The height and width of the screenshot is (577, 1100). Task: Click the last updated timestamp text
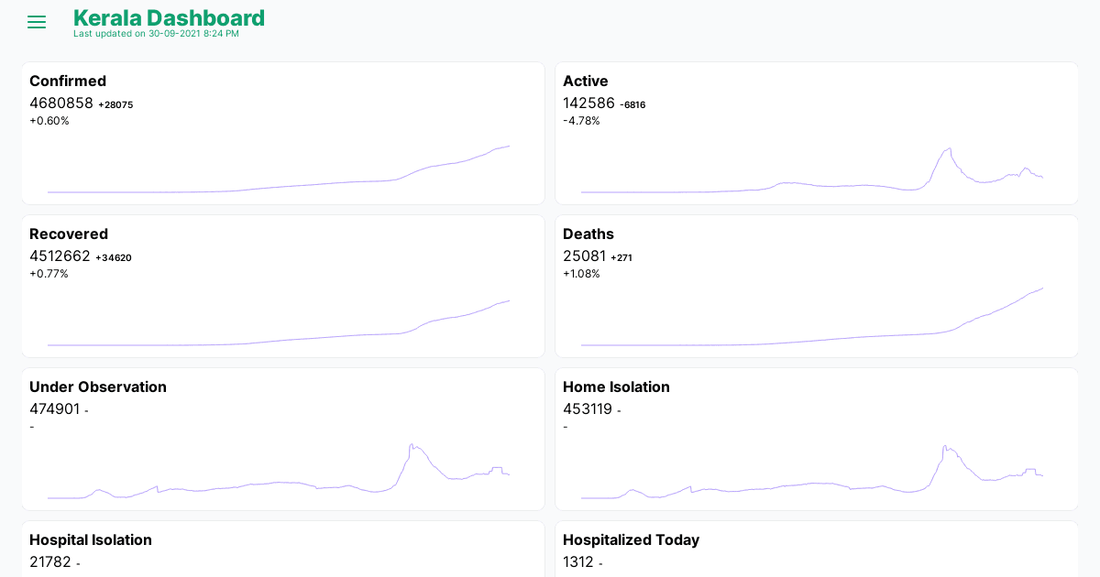click(156, 34)
